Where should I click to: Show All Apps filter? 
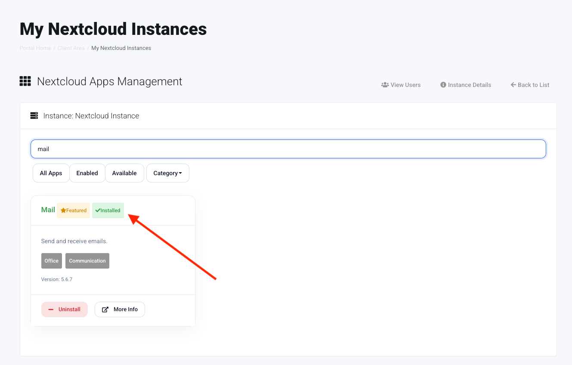pyautogui.click(x=51, y=173)
